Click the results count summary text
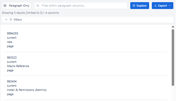Viewport: 176px width, 101px height. [30, 13]
